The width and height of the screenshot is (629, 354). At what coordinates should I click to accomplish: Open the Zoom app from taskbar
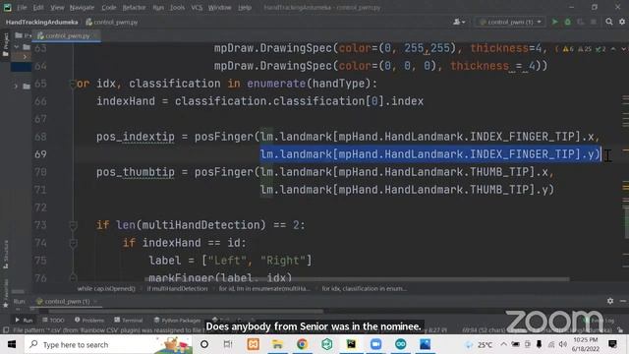[375, 344]
